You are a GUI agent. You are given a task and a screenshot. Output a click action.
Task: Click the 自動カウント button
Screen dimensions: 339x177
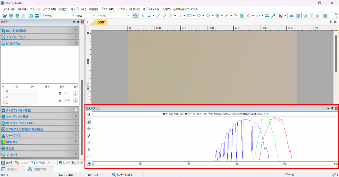39,169
